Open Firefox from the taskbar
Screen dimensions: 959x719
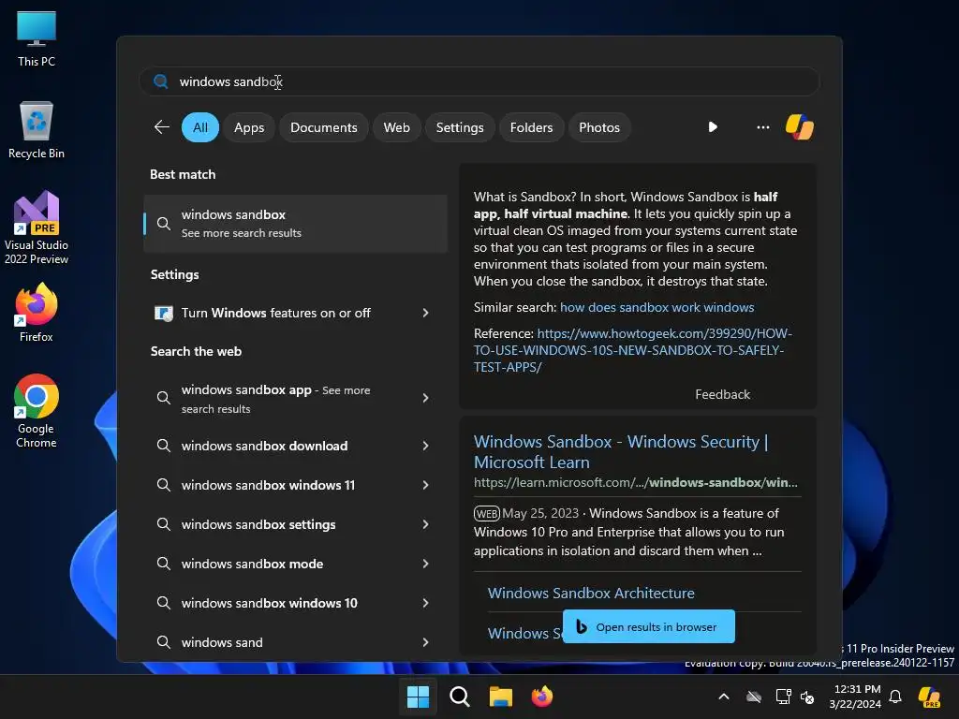pos(542,697)
